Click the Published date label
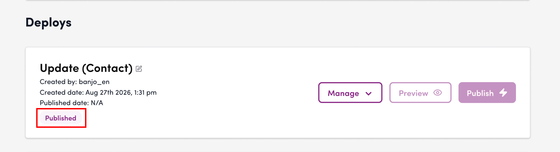 point(65,103)
